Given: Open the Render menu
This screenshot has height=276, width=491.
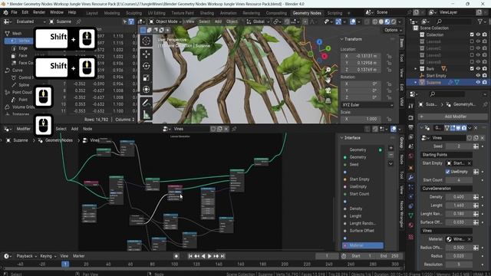Looking at the screenshot, I should coord(39,12).
